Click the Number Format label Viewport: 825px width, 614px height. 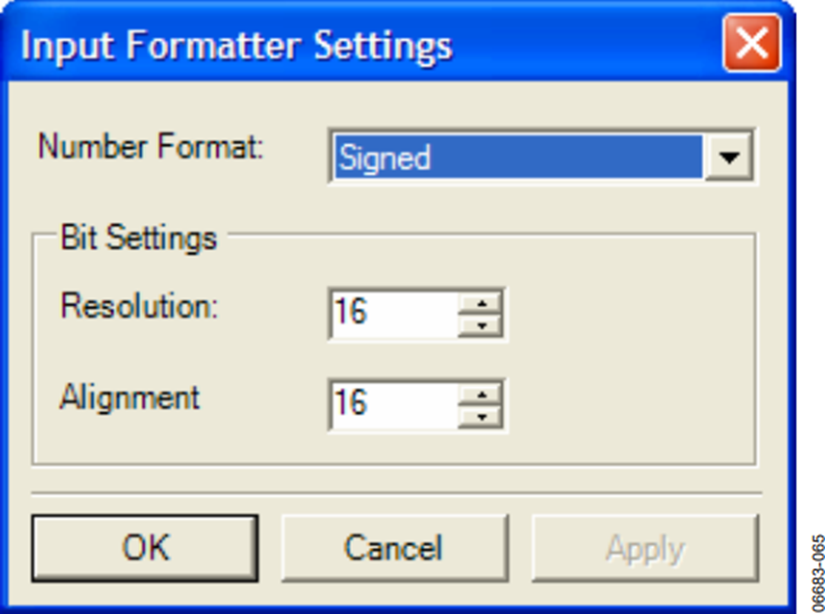coord(150,147)
